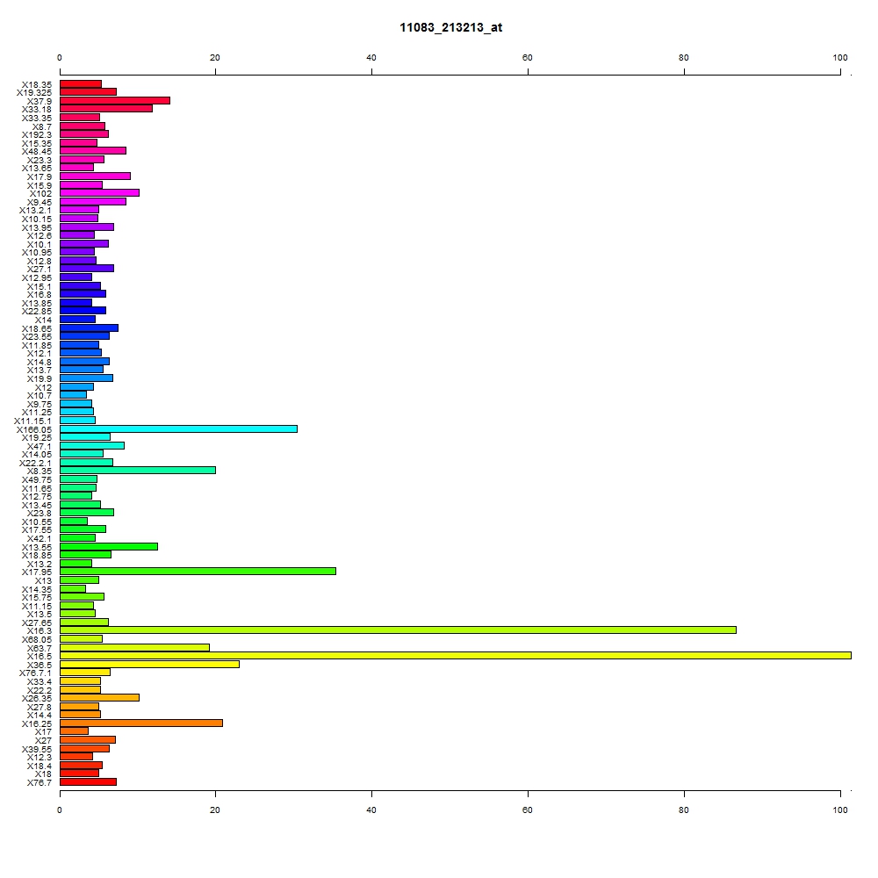Click the X39.55 row label
Viewport: 878px width, 878px height.
point(37,749)
